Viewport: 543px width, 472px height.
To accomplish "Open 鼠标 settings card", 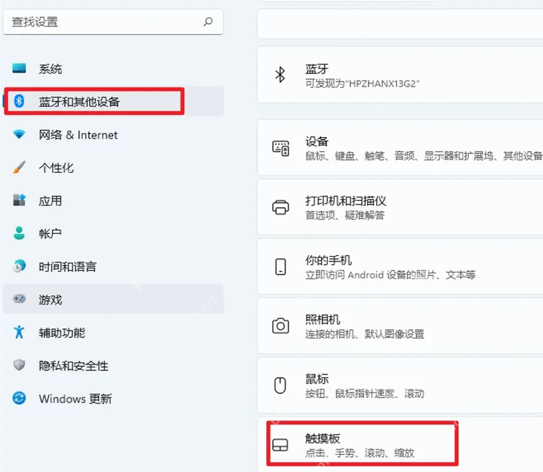I will click(x=400, y=385).
